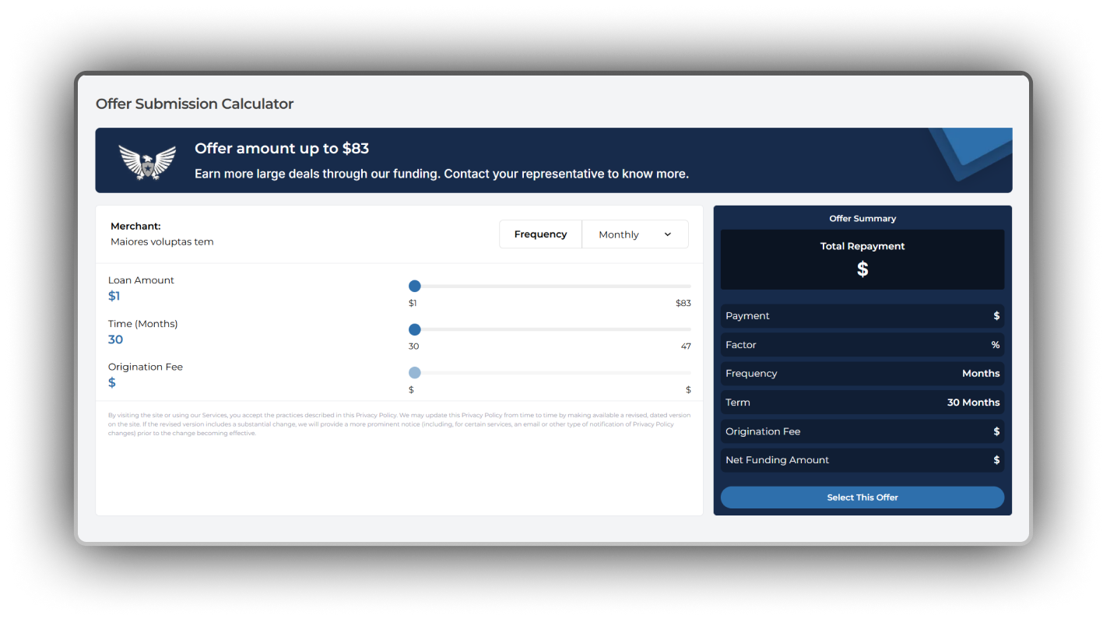Click the Frequency label next to the dropdown
This screenshot has width=1103, height=619.
coord(540,234)
